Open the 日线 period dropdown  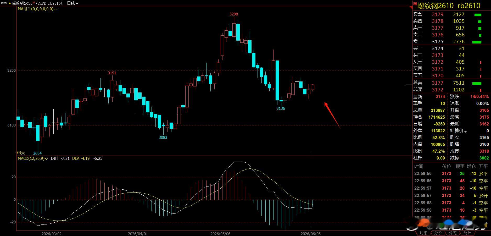click(x=72, y=3)
